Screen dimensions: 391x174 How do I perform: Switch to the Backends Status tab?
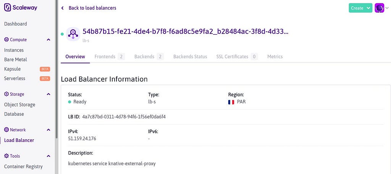coord(190,56)
